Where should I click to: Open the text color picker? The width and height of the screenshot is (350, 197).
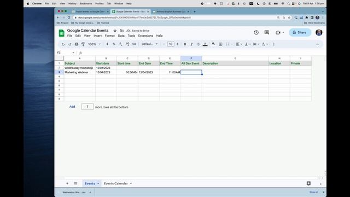pyautogui.click(x=205, y=44)
